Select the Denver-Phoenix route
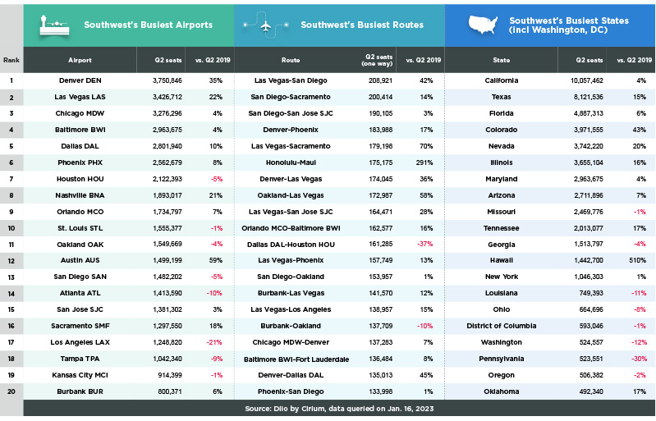The image size is (656, 421). coord(291,130)
